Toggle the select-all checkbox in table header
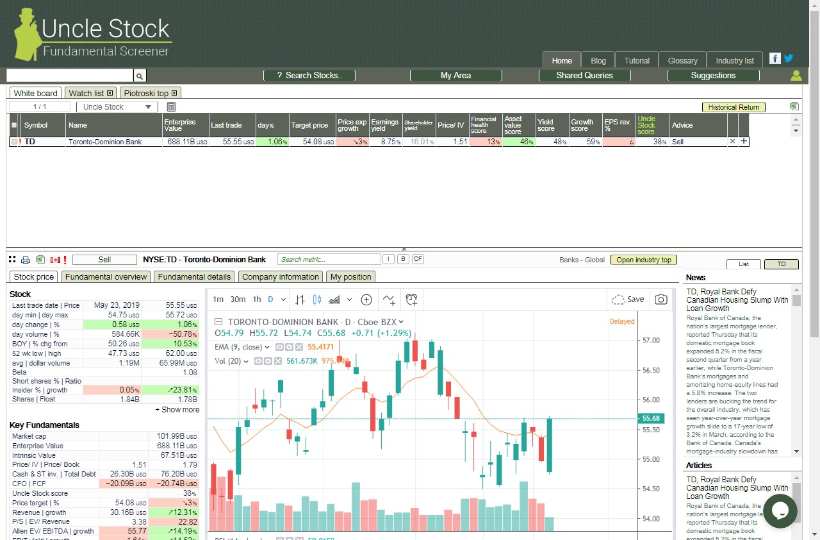 pos(13,125)
